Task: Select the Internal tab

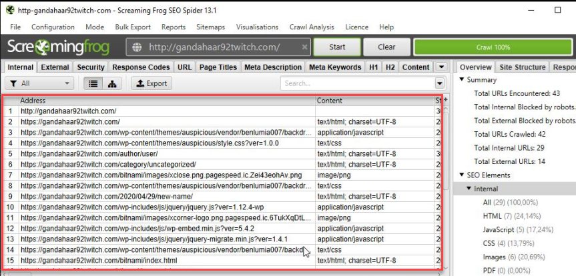Action: (x=21, y=67)
